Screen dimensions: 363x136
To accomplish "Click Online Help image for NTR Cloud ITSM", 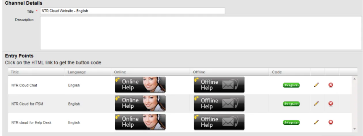I will click(x=140, y=103).
